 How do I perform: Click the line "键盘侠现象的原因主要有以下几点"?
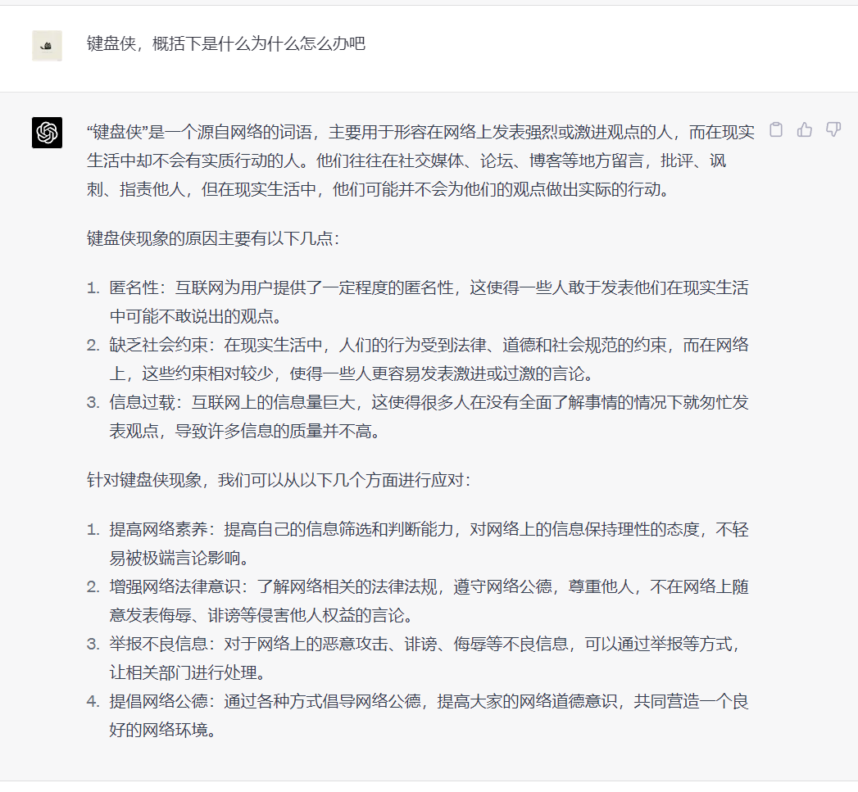pos(213,239)
